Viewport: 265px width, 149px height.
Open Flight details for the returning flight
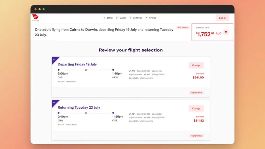pos(196,136)
